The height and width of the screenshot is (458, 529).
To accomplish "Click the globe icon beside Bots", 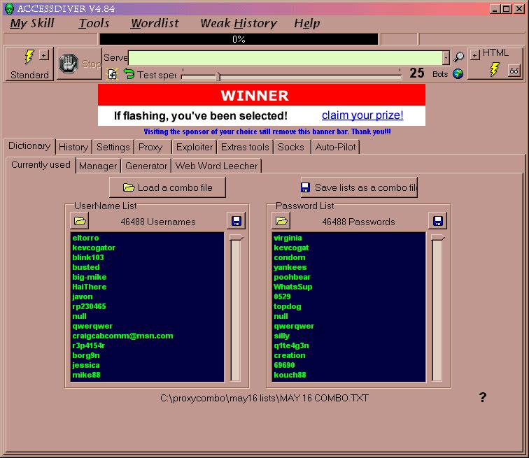I will (458, 73).
